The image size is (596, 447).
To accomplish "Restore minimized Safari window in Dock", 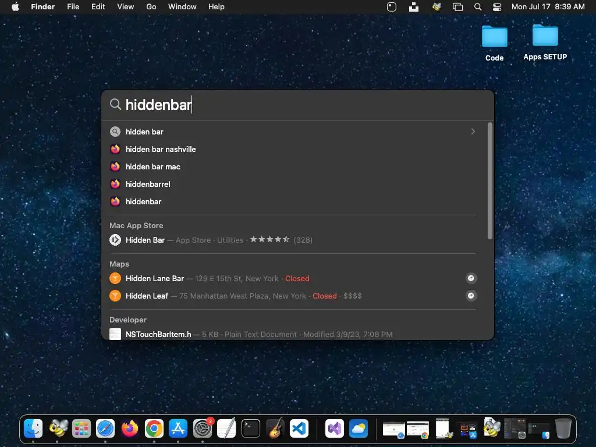I will 394,430.
